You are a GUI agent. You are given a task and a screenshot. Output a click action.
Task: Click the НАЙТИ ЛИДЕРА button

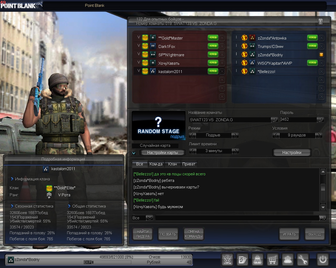click(143, 234)
